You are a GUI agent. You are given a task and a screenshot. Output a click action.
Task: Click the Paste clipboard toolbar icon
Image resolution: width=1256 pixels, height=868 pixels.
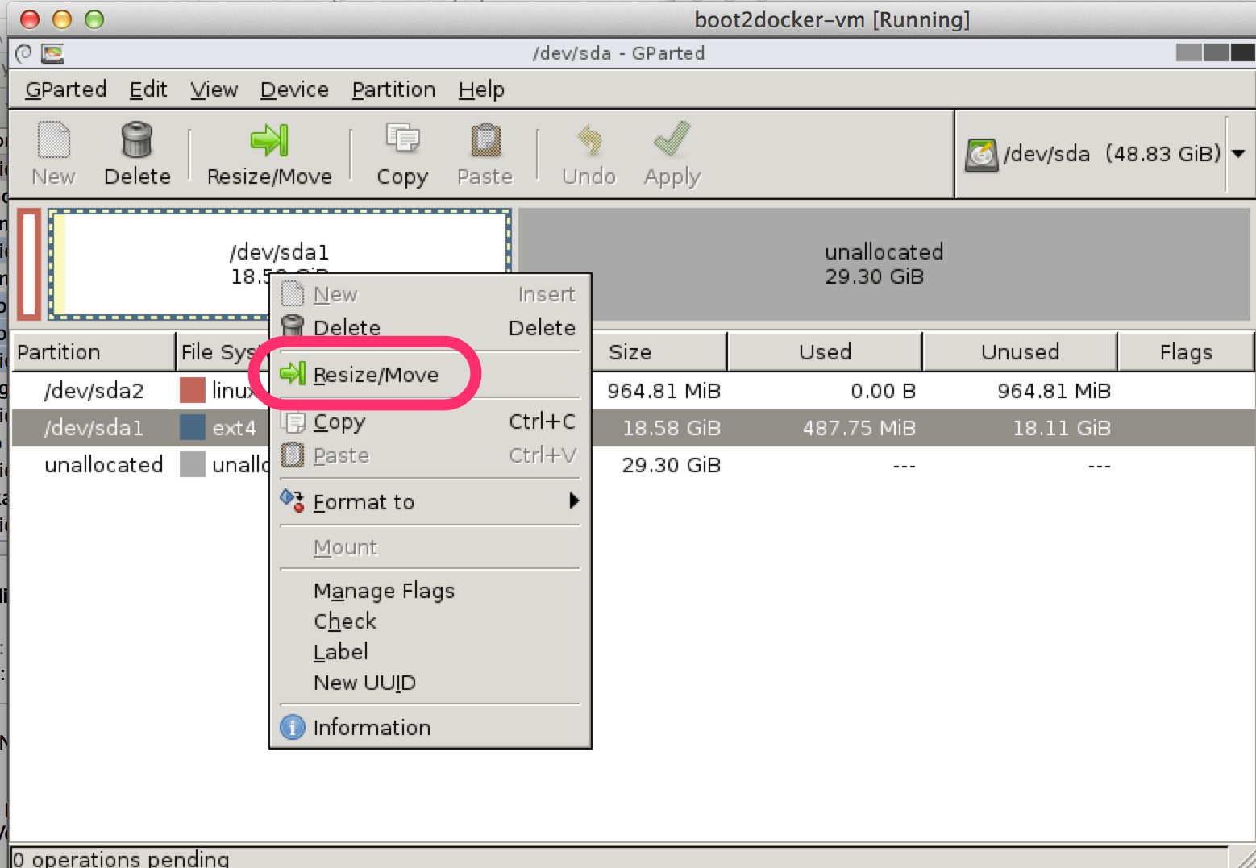pyautogui.click(x=485, y=140)
